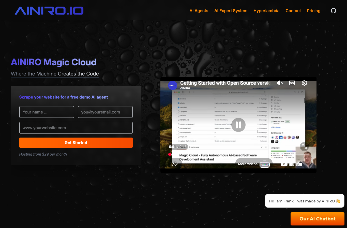Navigate to the Hyperlambda page
347x228 pixels.
[x=266, y=11]
